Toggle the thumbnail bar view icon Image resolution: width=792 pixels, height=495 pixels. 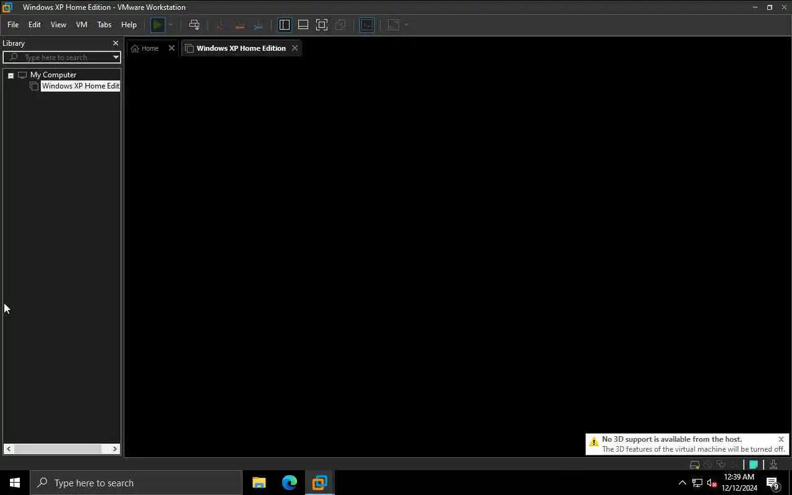303,25
